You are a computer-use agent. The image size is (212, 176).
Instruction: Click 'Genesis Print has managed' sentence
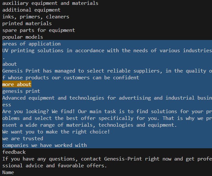tap(107, 74)
